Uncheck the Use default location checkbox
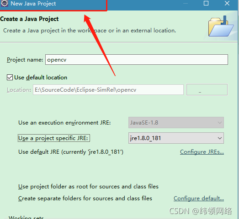Image resolution: width=239 pixels, height=219 pixels. (x=10, y=78)
